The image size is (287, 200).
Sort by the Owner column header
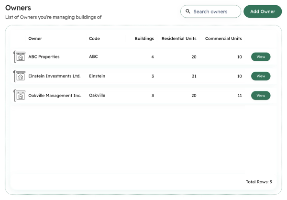pyautogui.click(x=35, y=38)
